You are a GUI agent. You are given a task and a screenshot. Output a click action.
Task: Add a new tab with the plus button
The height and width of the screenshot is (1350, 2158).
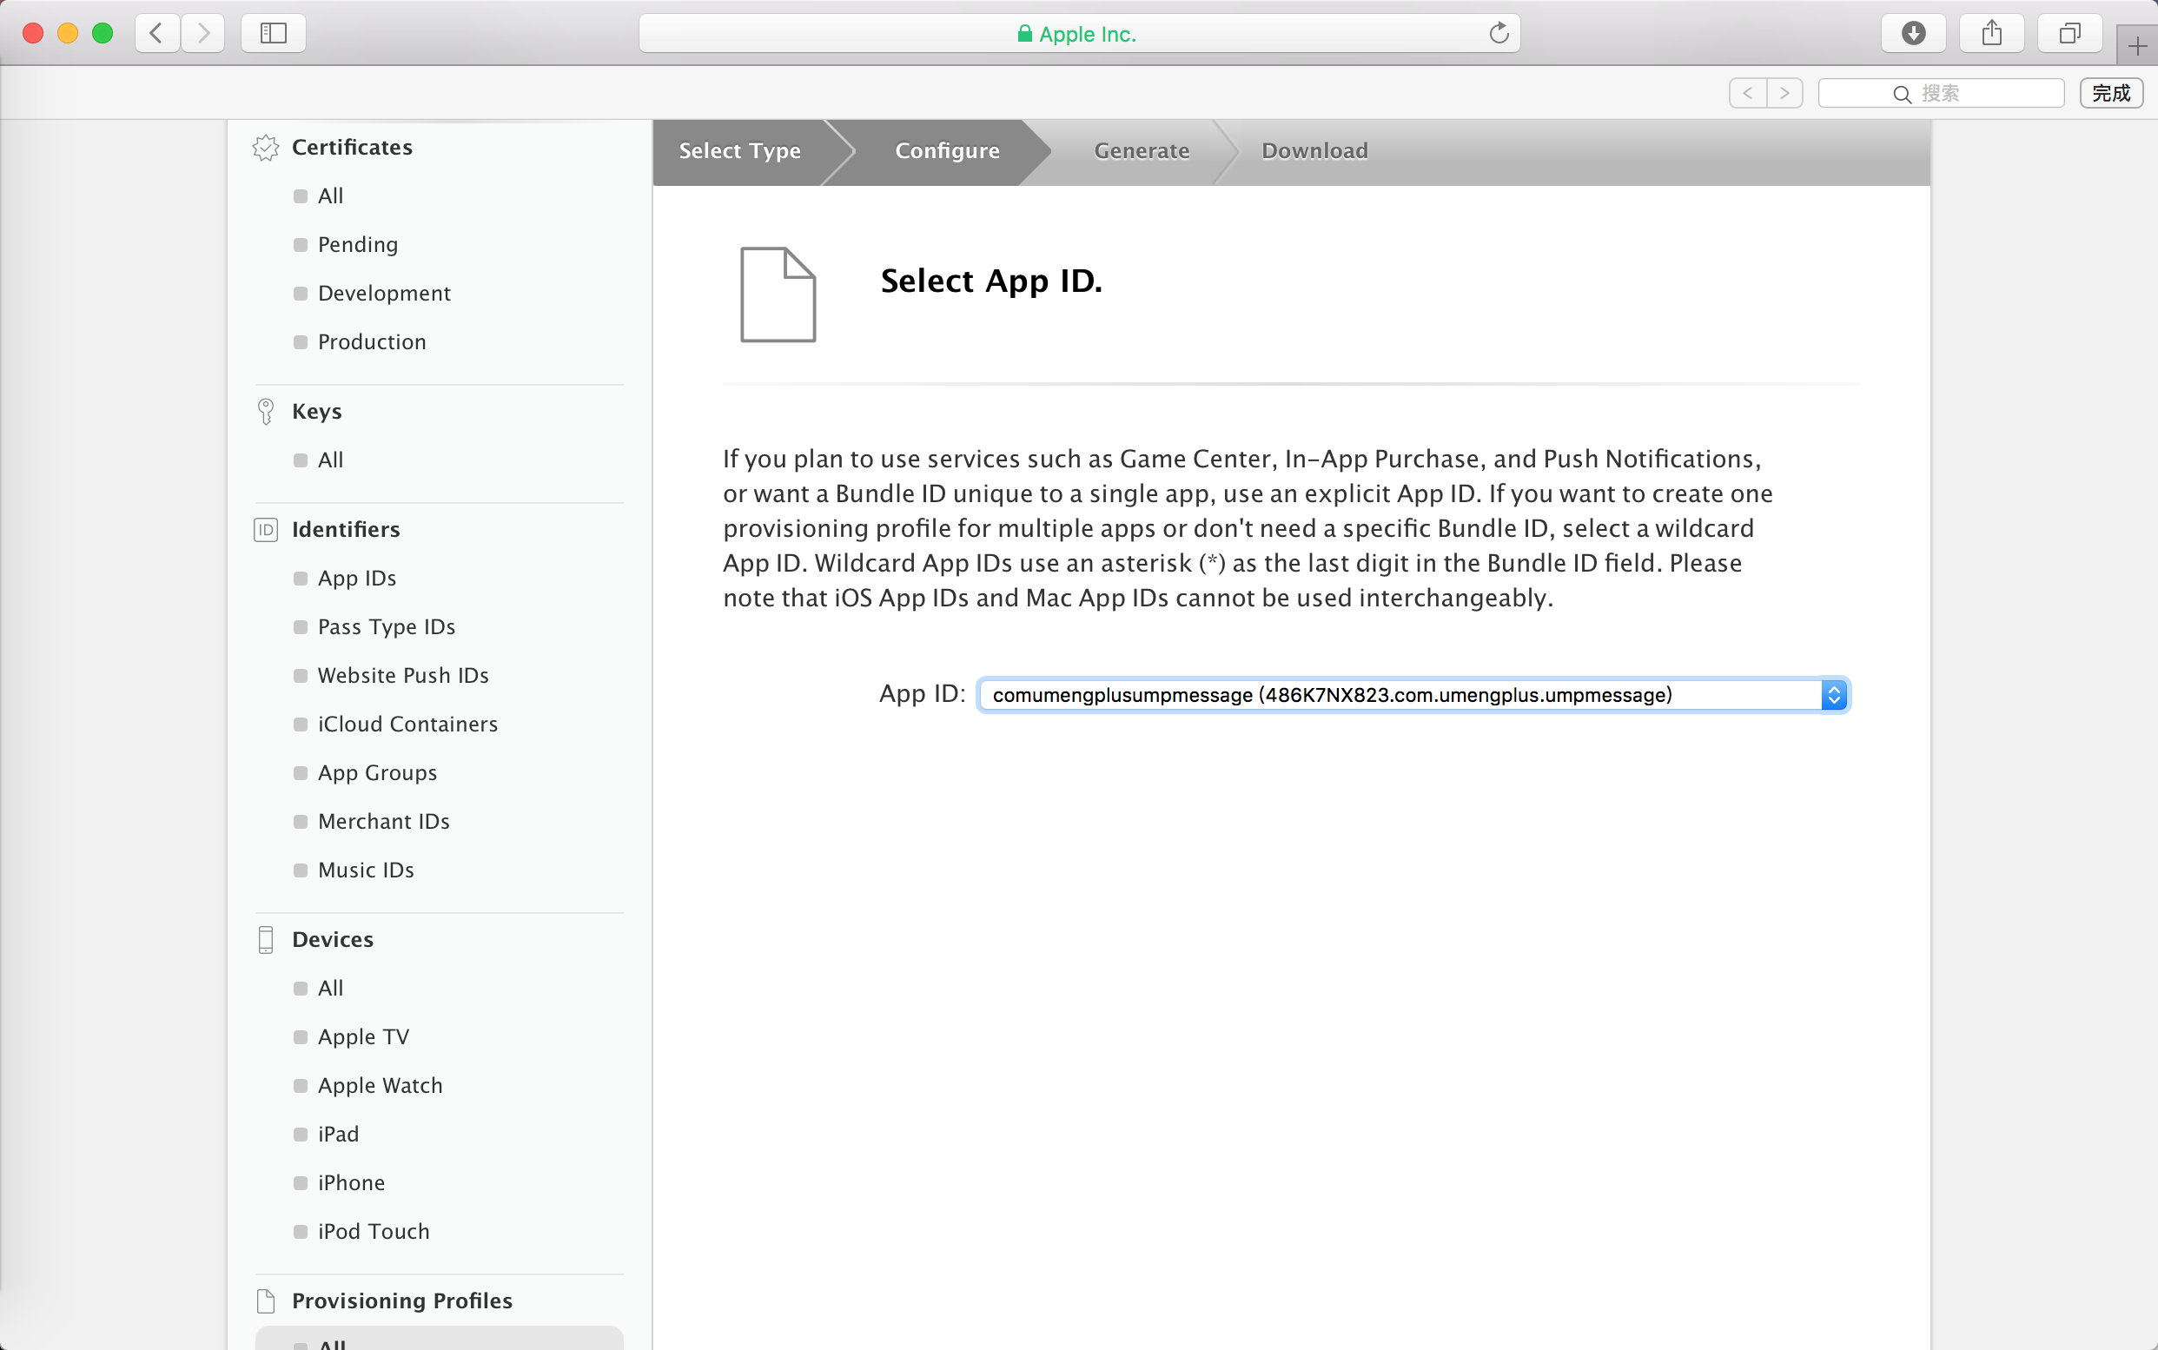(2137, 45)
